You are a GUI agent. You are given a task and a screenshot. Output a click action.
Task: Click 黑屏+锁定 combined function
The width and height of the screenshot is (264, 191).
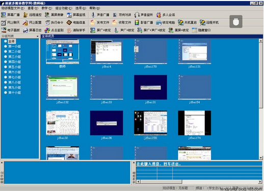[179, 30]
